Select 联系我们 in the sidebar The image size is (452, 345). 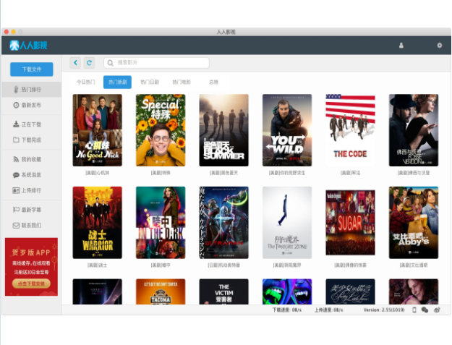tap(31, 226)
